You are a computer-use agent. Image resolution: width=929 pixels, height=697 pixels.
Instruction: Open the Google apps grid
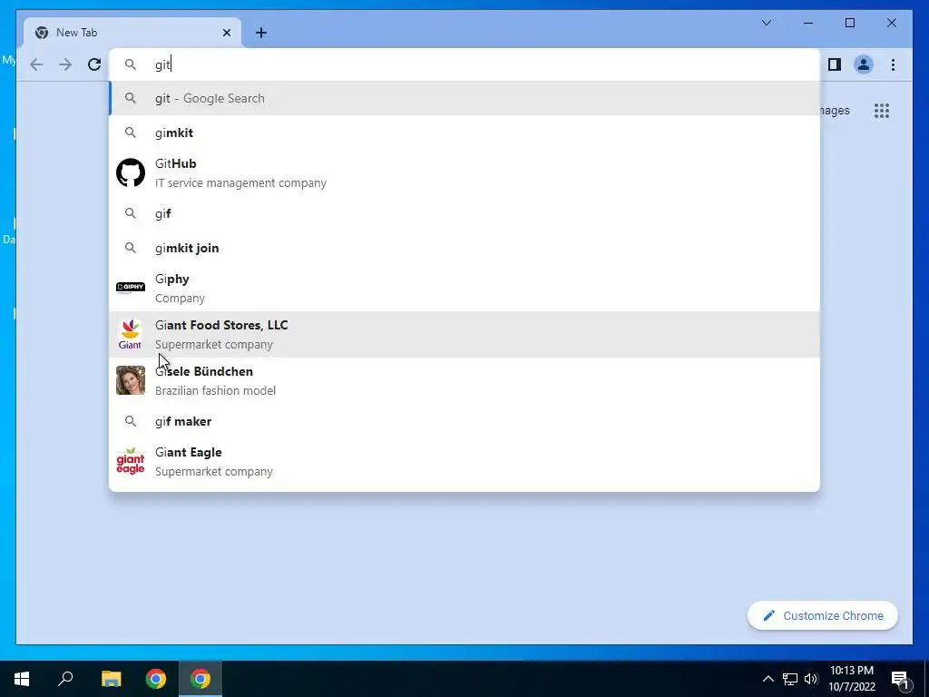coord(882,111)
